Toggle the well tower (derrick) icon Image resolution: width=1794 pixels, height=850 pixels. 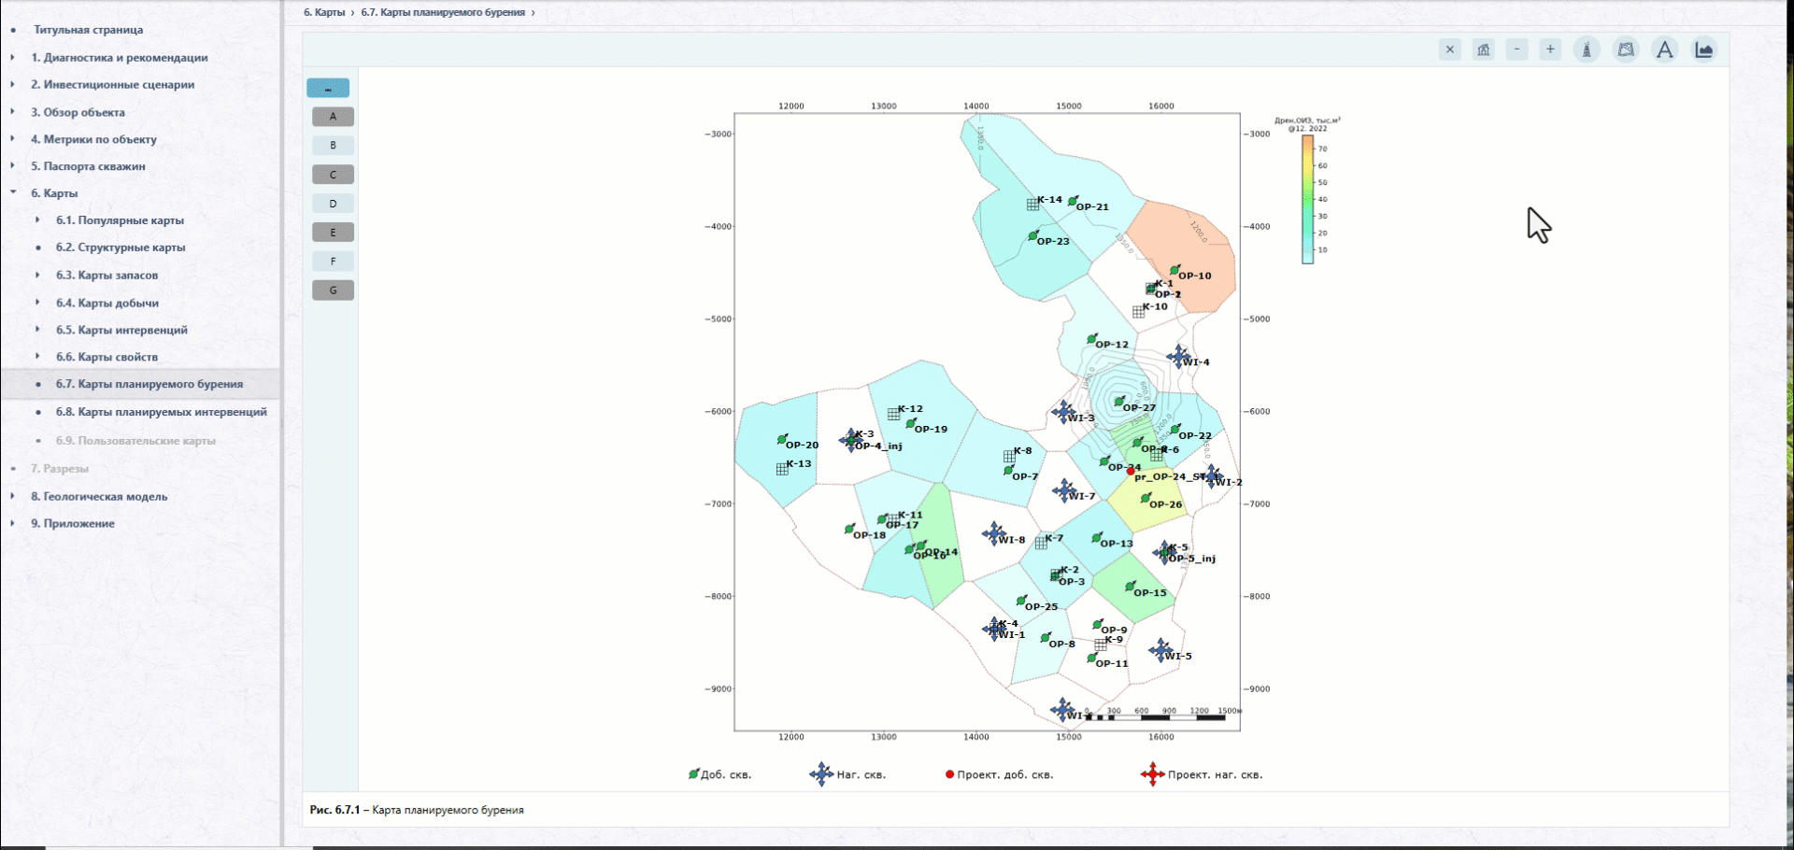pyautogui.click(x=1587, y=50)
